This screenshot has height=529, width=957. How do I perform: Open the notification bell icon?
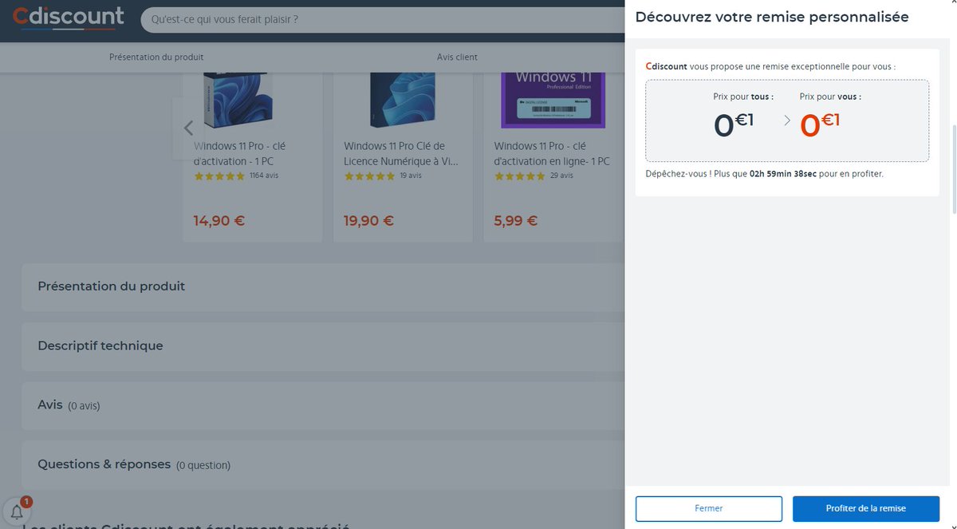(x=17, y=512)
